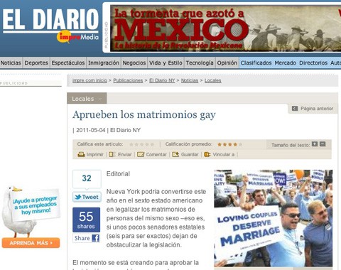The image size is (341, 270).
Task: Follow the Noticias breadcrumb link
Action: (x=190, y=80)
